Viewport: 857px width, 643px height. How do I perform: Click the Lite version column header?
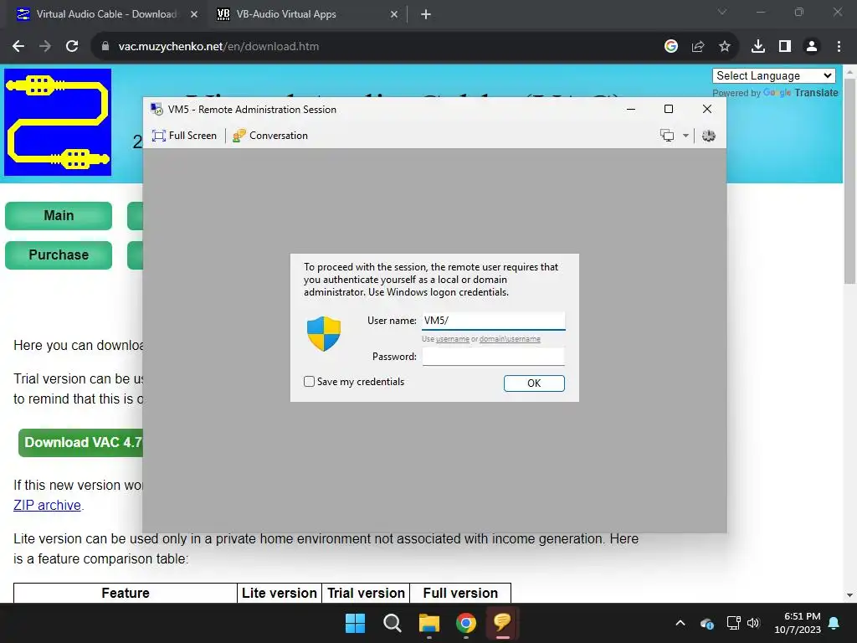(x=280, y=594)
